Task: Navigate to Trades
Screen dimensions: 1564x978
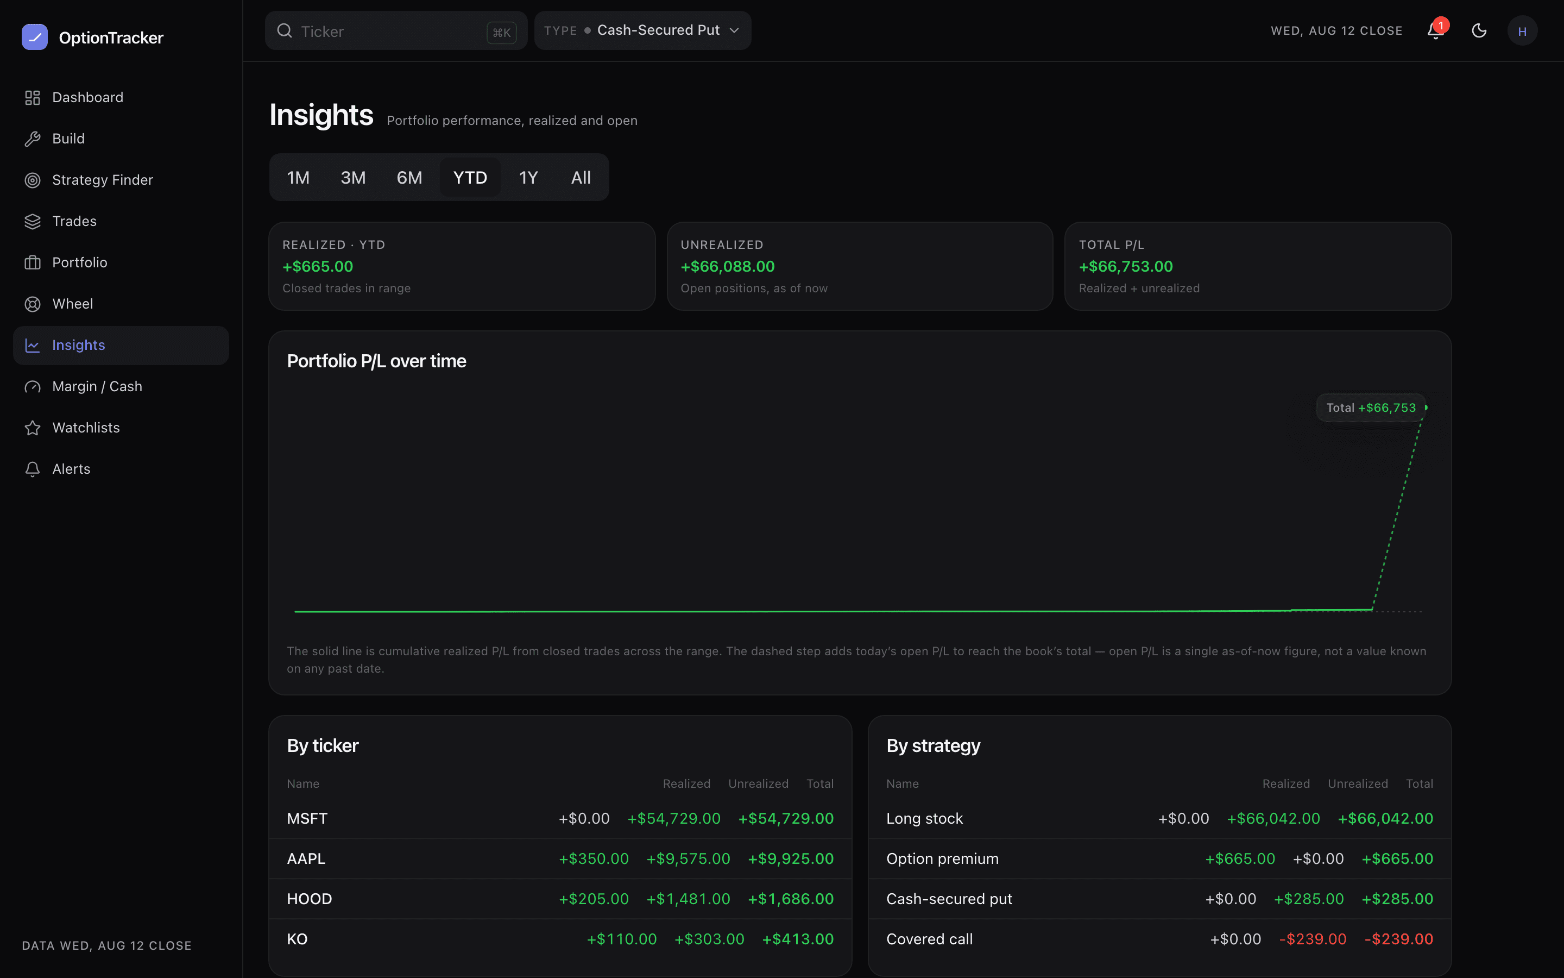Action: pyautogui.click(x=121, y=222)
